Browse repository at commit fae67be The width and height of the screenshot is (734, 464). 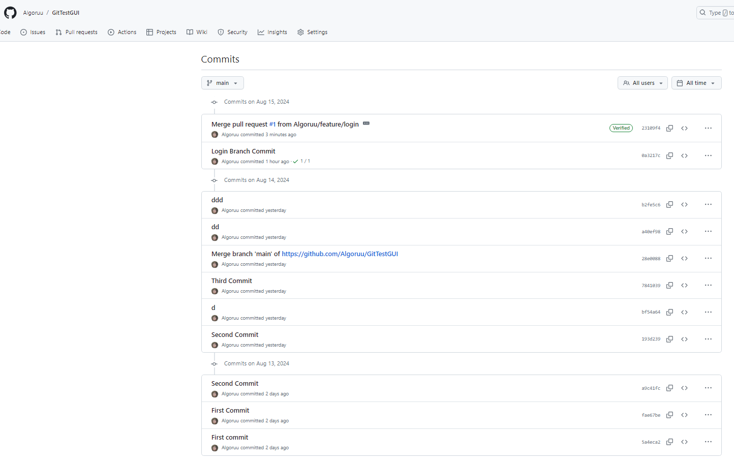coord(684,415)
